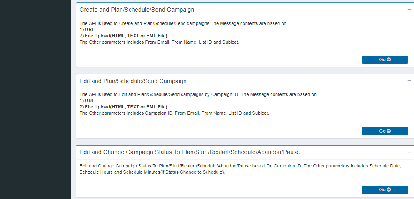Click the 'Edit and Plan/Schedule/Send Campaign' heading
This screenshot has height=199, width=414.
[x=133, y=81]
